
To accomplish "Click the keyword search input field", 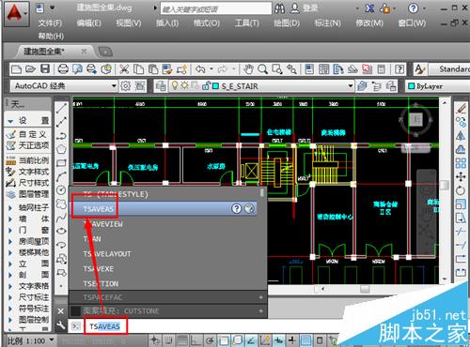I will (x=216, y=8).
